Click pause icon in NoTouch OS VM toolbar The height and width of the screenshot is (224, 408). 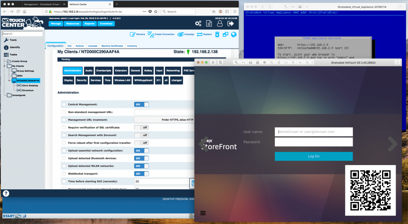(213, 62)
